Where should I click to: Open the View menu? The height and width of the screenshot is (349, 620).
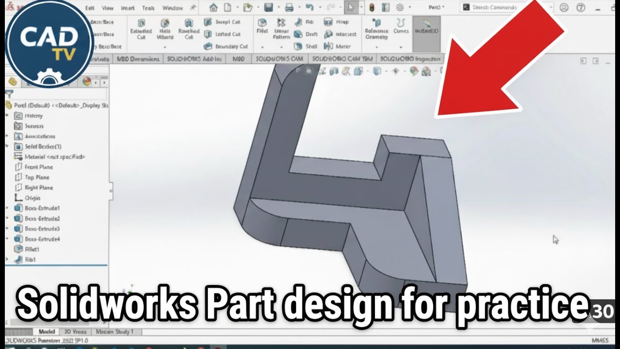point(108,8)
